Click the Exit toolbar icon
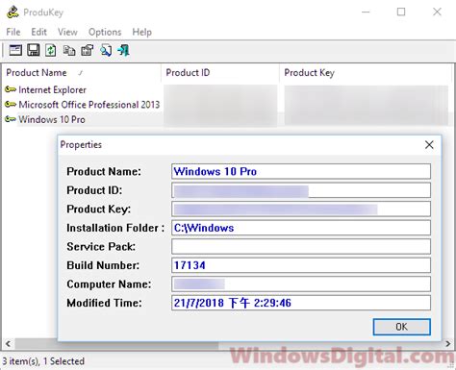 123,50
